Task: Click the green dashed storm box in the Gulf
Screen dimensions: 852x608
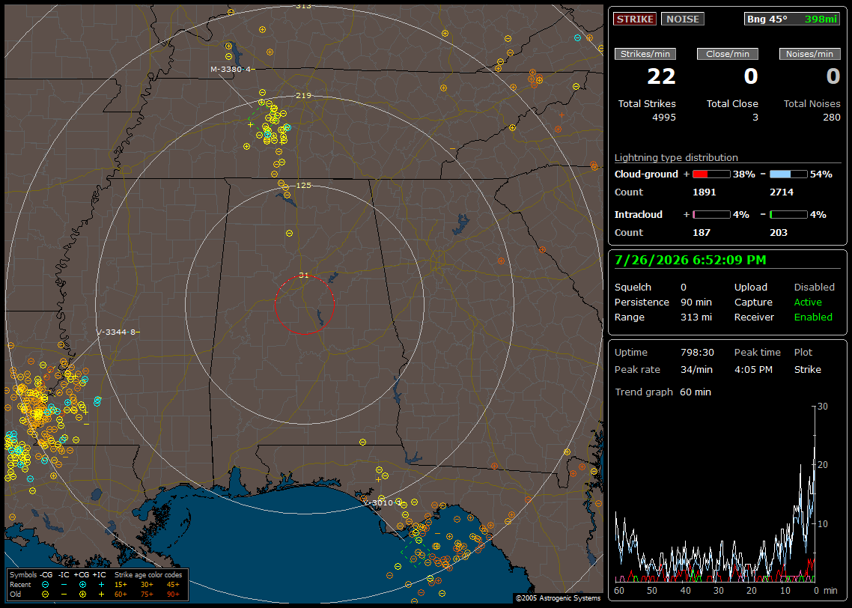Action: click(x=417, y=553)
